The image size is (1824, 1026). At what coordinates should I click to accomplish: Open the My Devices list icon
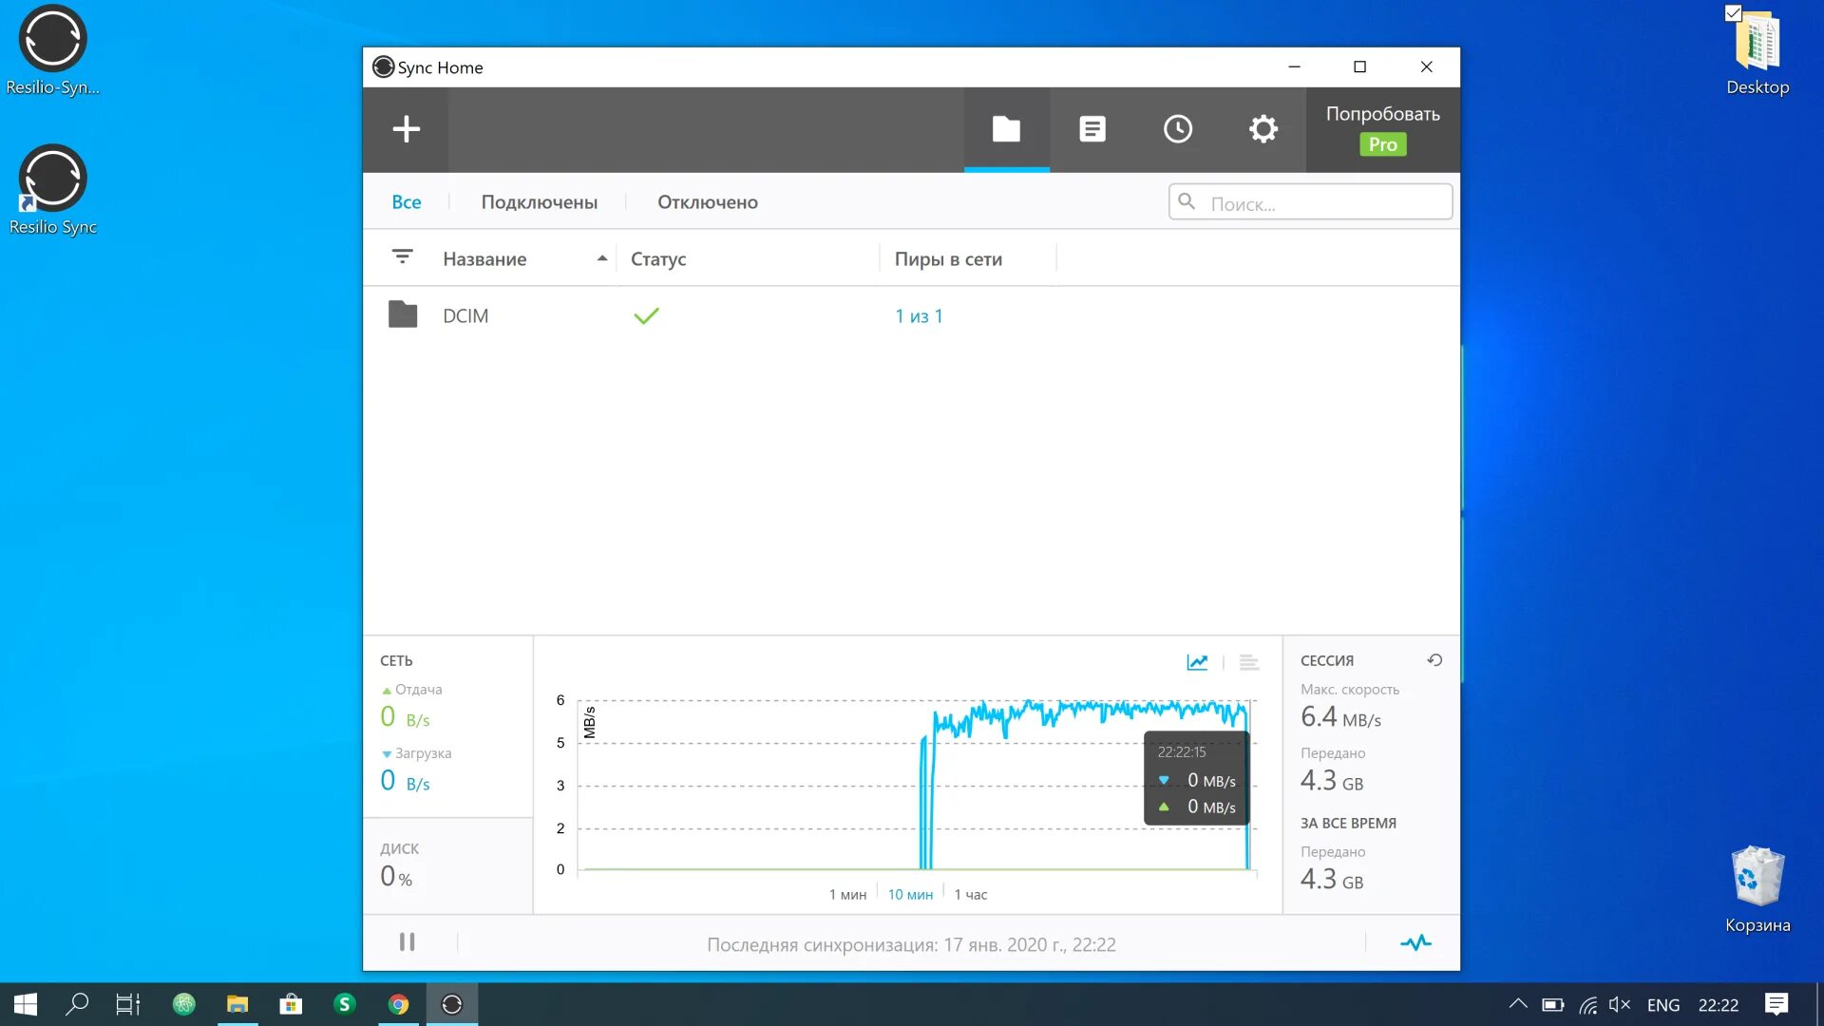1092,129
